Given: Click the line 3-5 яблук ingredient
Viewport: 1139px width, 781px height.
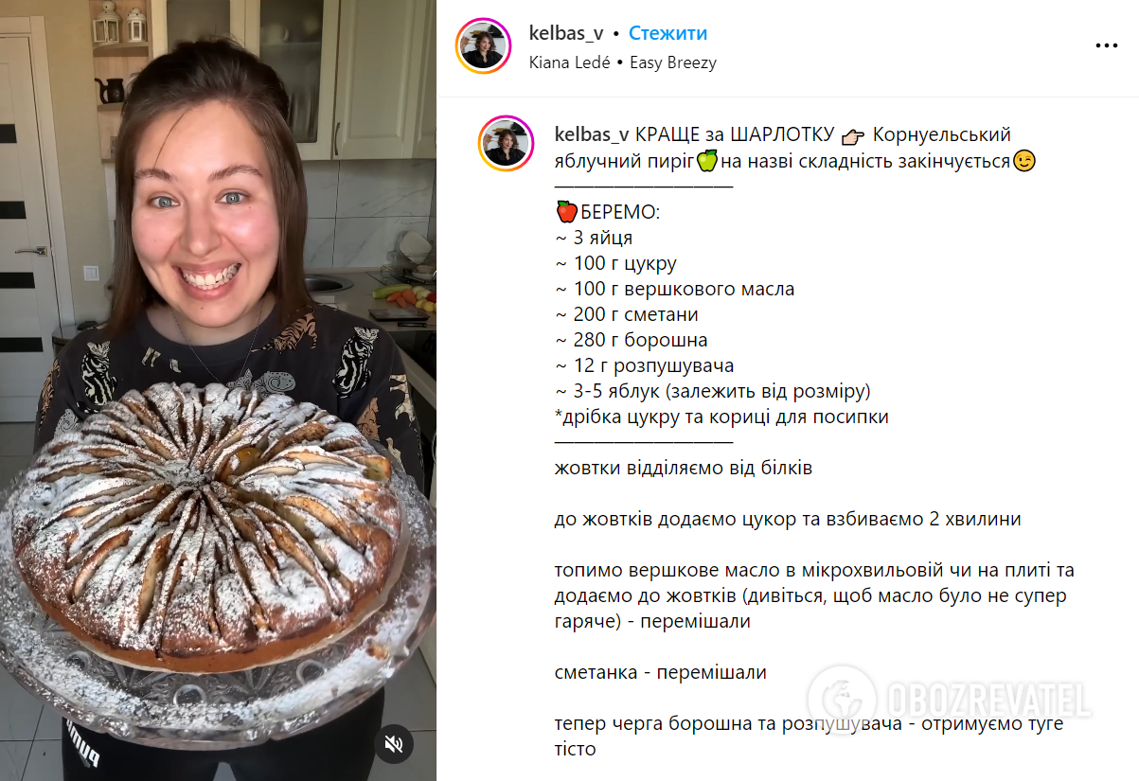Looking at the screenshot, I should click(x=712, y=391).
